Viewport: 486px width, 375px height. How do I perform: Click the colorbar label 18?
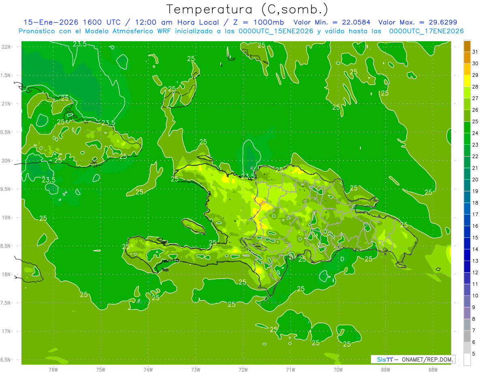coord(475,203)
